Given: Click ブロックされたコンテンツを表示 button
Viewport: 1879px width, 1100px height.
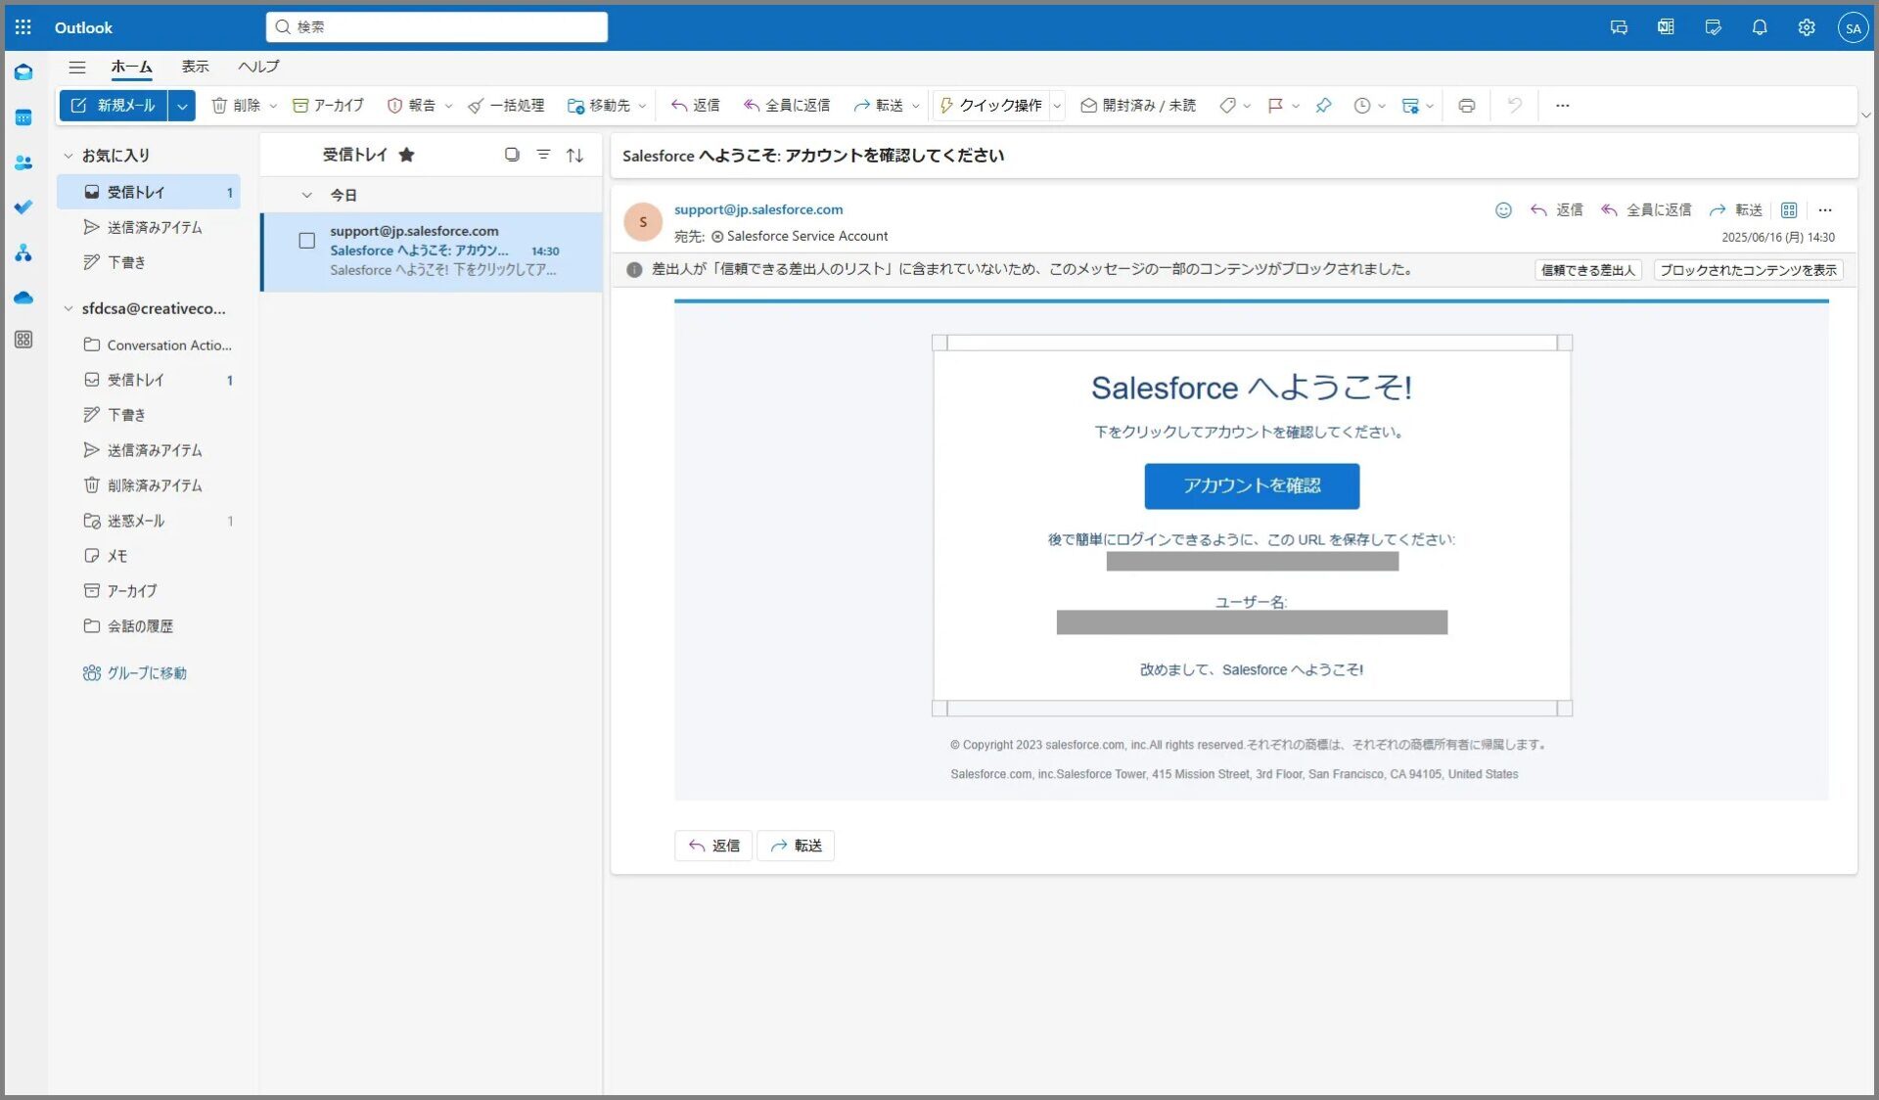Looking at the screenshot, I should (1748, 270).
